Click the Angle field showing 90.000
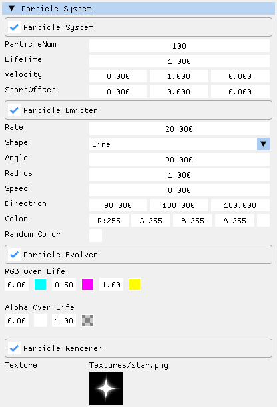This screenshot has width=277, height=407. click(179, 160)
